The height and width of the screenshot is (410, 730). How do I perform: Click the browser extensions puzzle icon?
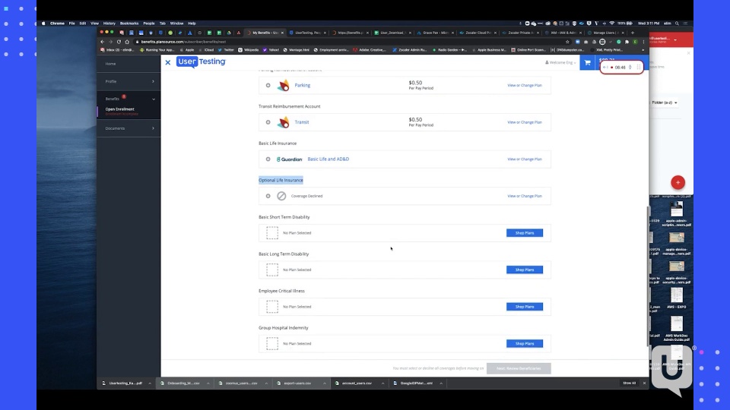627,42
